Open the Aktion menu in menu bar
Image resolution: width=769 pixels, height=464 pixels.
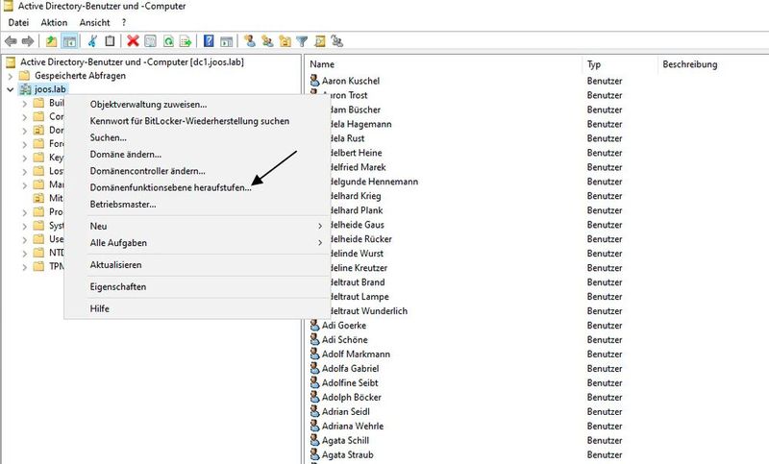click(54, 22)
